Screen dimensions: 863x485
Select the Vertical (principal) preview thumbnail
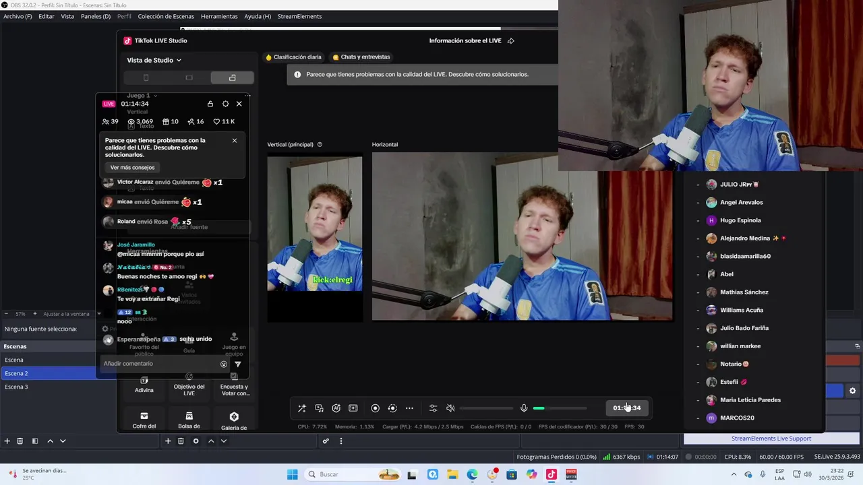coord(315,238)
